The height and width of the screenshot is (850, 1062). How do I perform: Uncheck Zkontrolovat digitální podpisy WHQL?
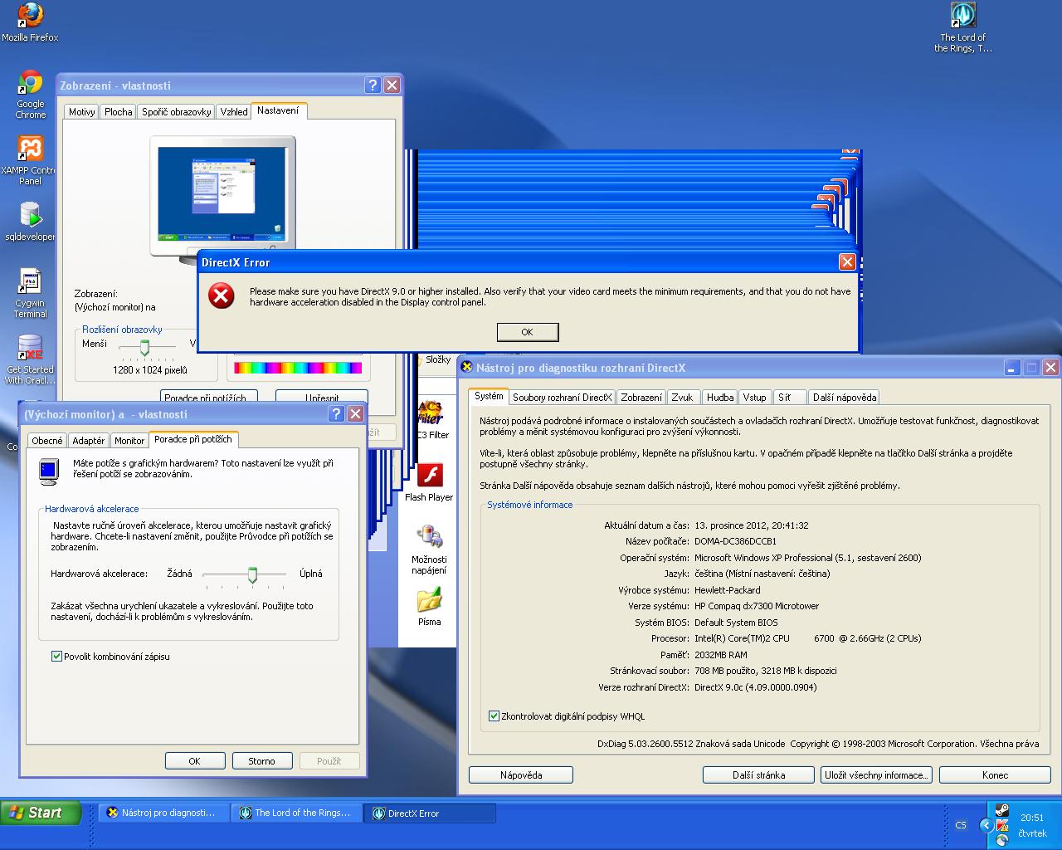pos(494,716)
